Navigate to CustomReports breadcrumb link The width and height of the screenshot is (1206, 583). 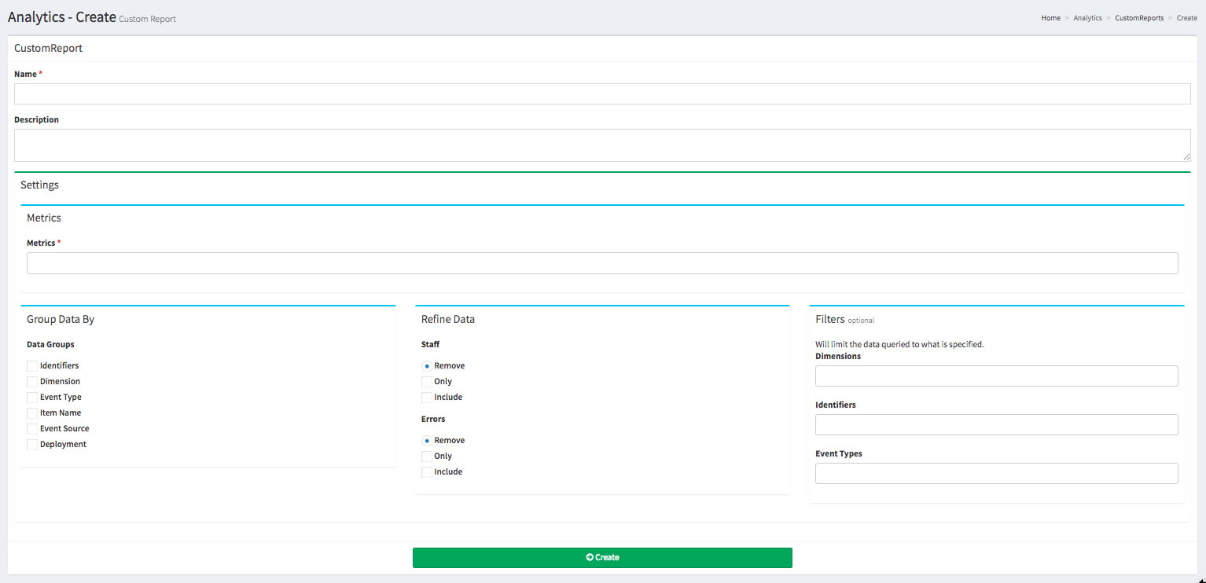(1138, 18)
